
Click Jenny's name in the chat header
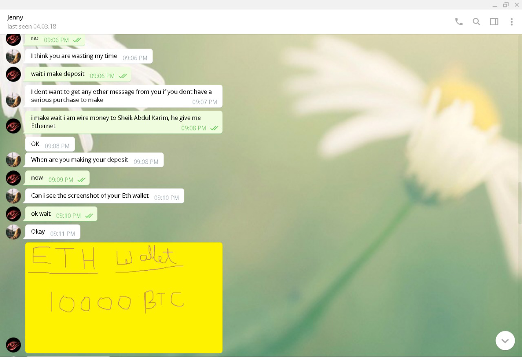15,18
